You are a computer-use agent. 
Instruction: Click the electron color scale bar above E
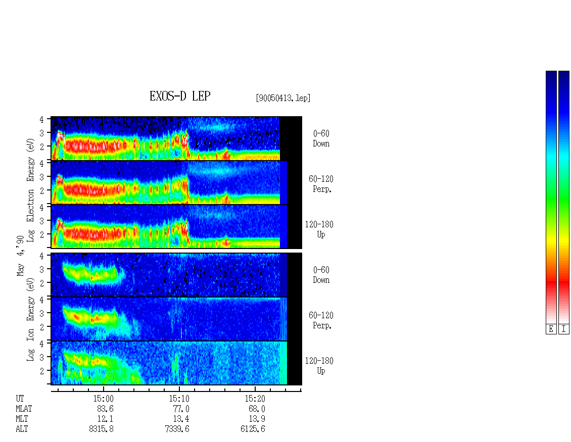pyautogui.click(x=551, y=197)
